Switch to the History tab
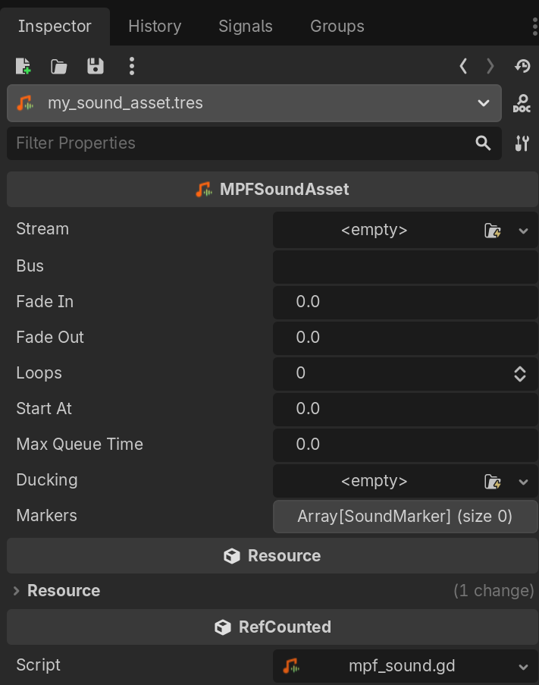This screenshot has height=685, width=539. pos(155,26)
